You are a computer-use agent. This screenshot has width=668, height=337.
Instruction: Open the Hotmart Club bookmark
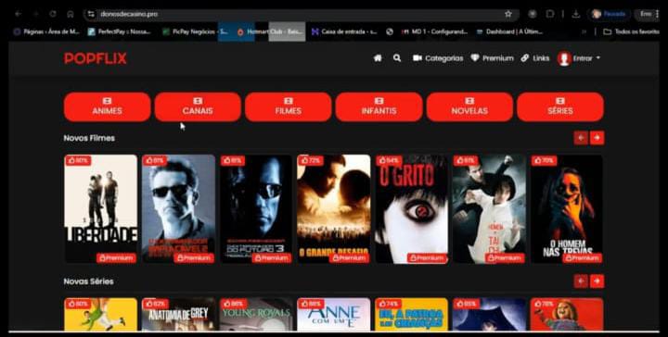(270, 31)
